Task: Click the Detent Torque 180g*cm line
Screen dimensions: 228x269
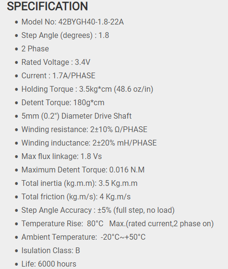Action: pos(63,103)
